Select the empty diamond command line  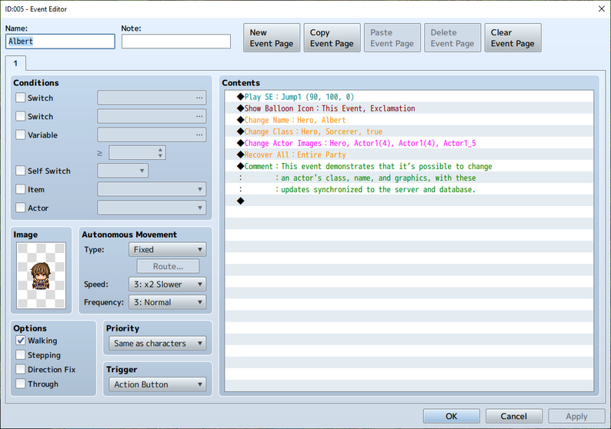click(409, 201)
